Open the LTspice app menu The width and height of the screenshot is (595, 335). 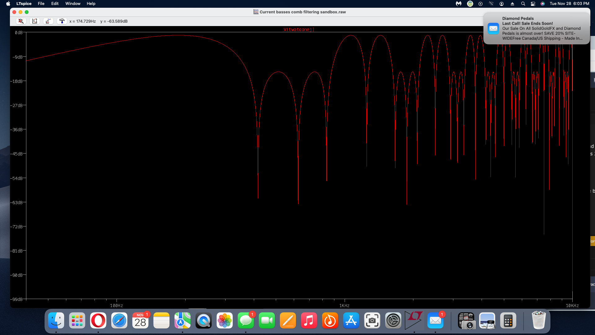click(24, 4)
